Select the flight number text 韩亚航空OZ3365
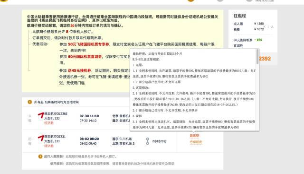The height and width of the screenshot is (174, 304). (56, 113)
